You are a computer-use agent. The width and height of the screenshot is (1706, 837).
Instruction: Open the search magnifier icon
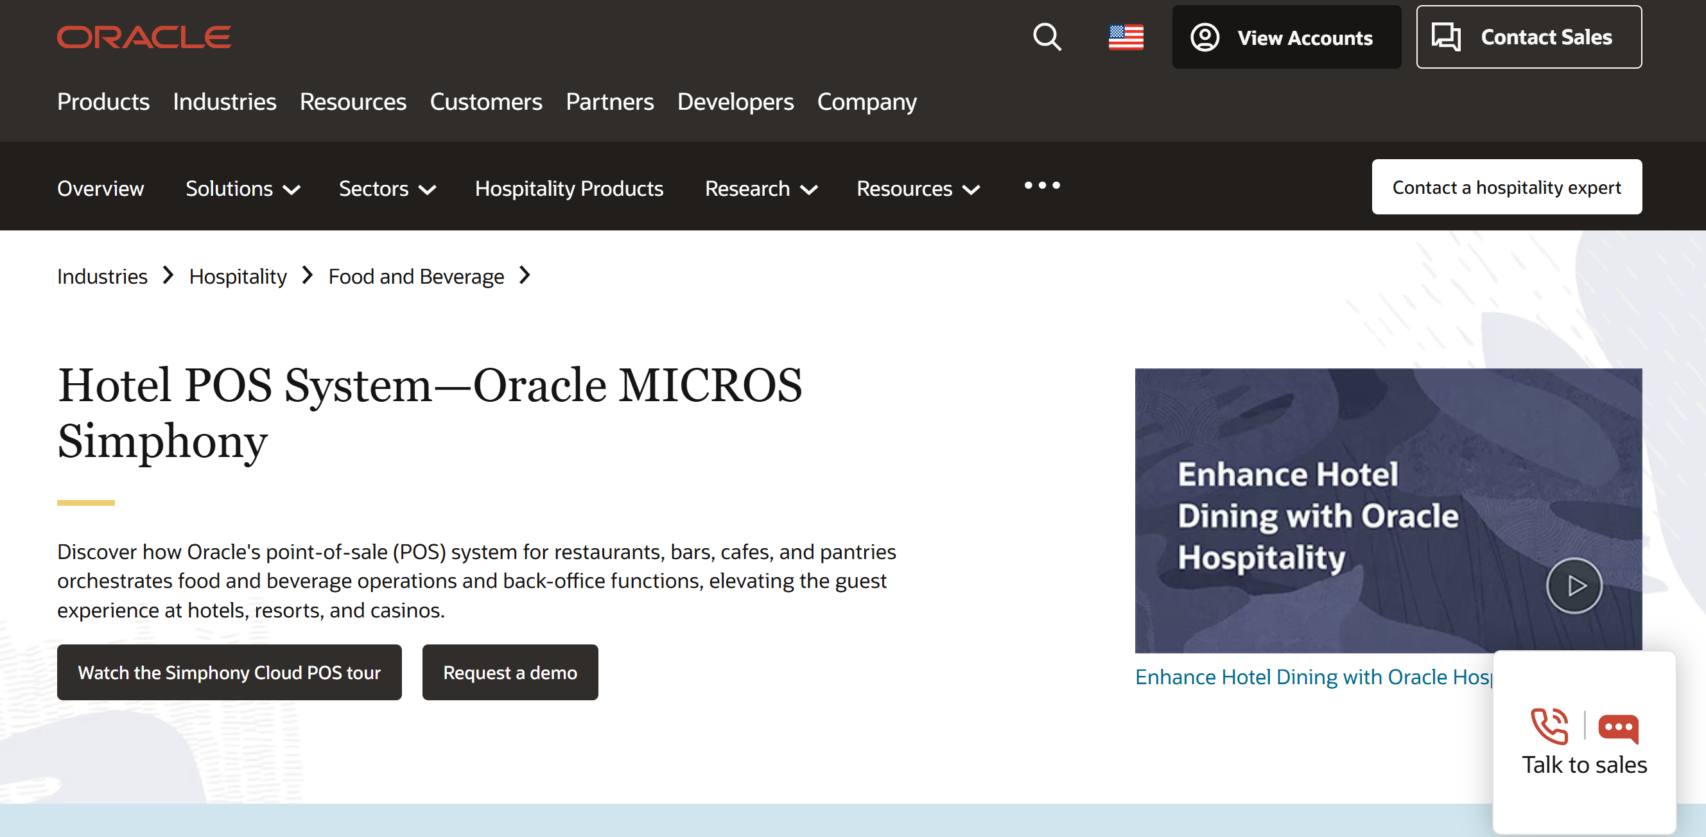[1047, 37]
